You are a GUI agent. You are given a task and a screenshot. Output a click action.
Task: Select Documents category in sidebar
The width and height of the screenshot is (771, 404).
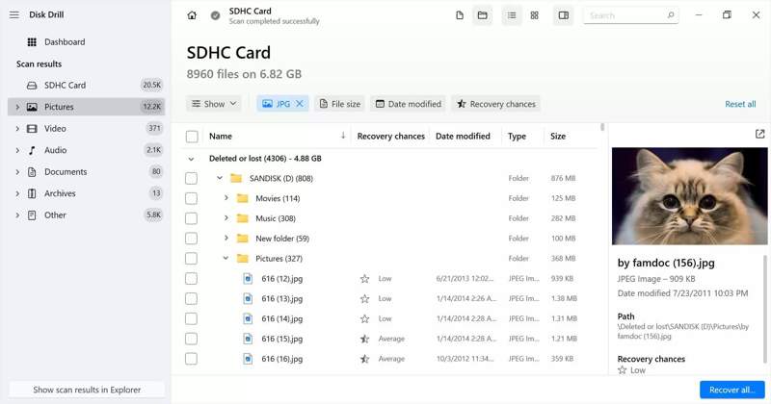pos(86,171)
